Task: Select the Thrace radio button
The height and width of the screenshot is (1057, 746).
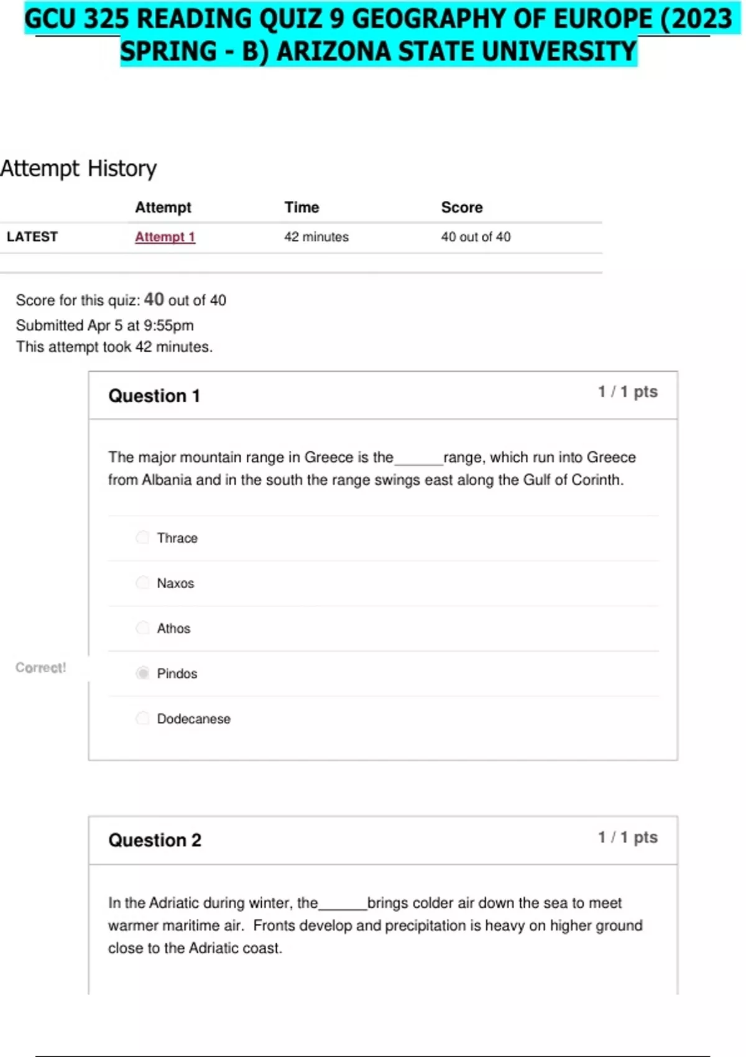Action: click(x=143, y=537)
